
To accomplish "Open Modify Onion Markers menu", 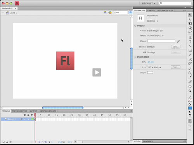I will coord(49,142).
